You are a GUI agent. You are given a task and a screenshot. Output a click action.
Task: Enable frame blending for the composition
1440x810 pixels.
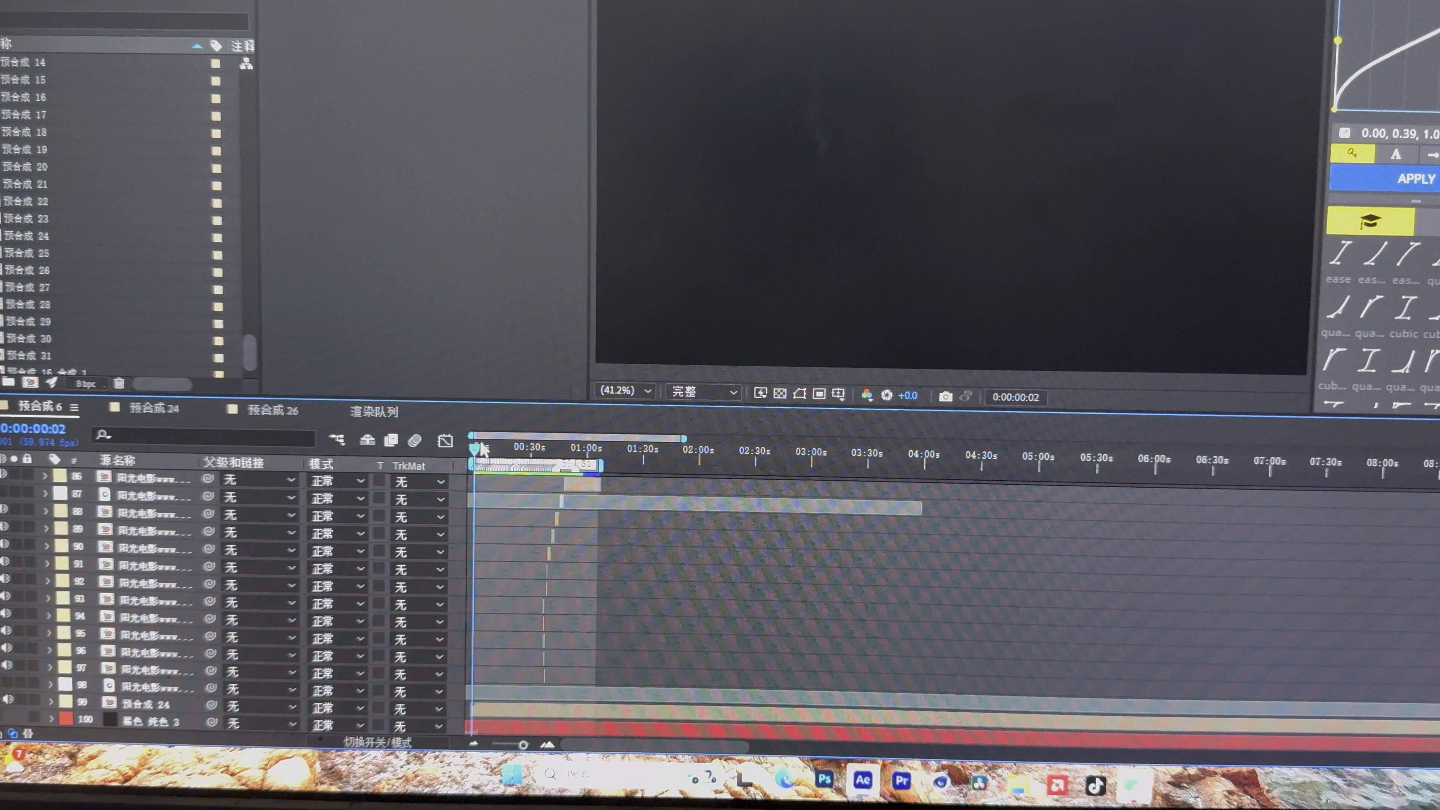point(391,441)
